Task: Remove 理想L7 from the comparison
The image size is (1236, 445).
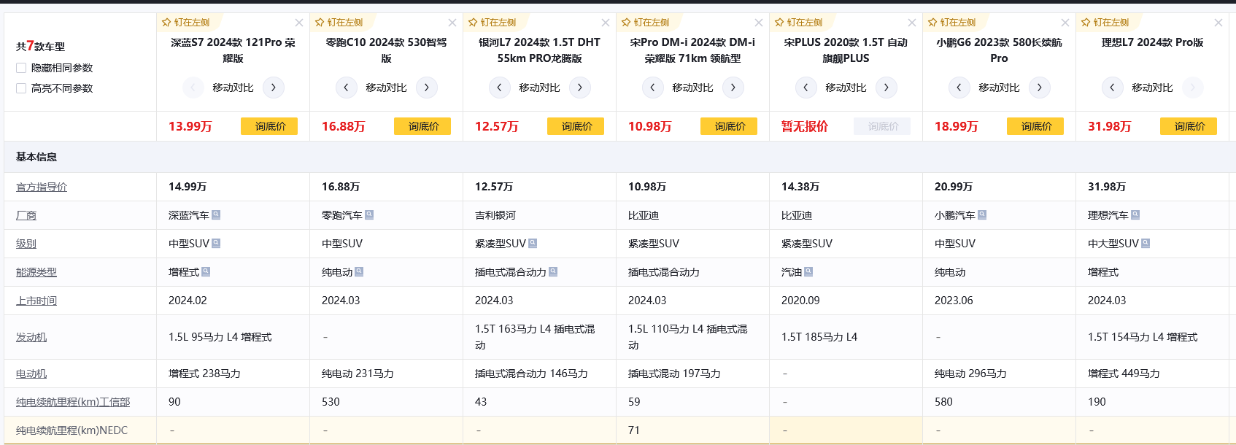Action: [x=1218, y=23]
